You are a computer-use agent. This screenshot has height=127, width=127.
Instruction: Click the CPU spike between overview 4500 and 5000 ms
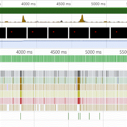(x=82, y=19)
